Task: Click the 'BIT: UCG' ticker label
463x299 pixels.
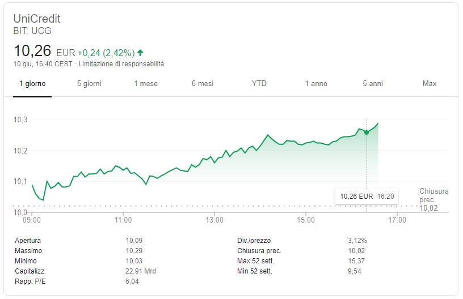Action: (32, 31)
